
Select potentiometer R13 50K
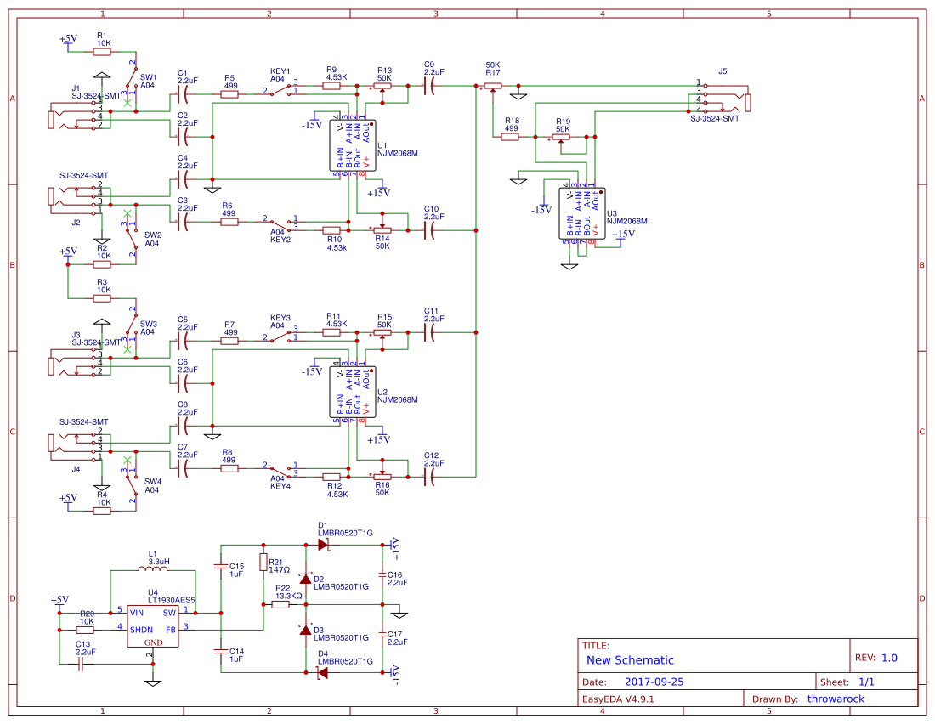coord(382,85)
